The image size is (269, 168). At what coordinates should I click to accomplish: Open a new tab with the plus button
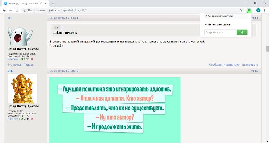(x=53, y=3)
